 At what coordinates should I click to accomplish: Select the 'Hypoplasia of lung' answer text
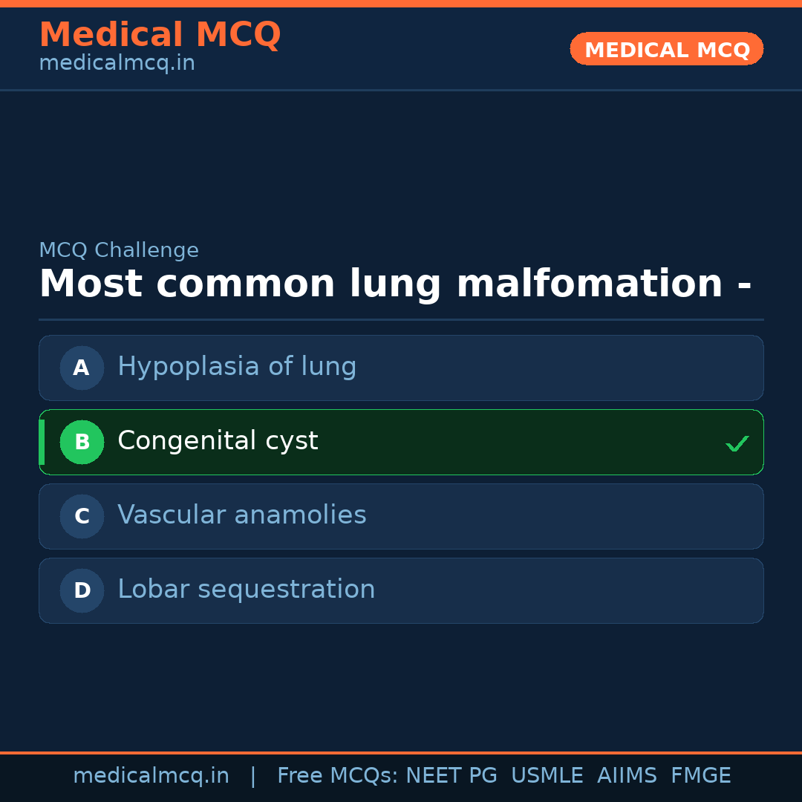coord(237,367)
